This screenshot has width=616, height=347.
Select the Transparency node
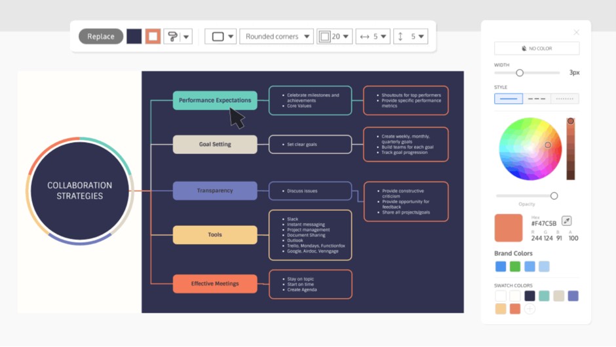pos(215,191)
